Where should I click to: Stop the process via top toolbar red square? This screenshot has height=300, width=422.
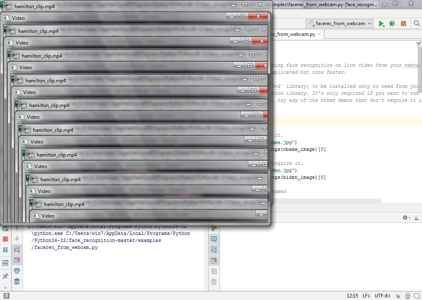[x=403, y=23]
